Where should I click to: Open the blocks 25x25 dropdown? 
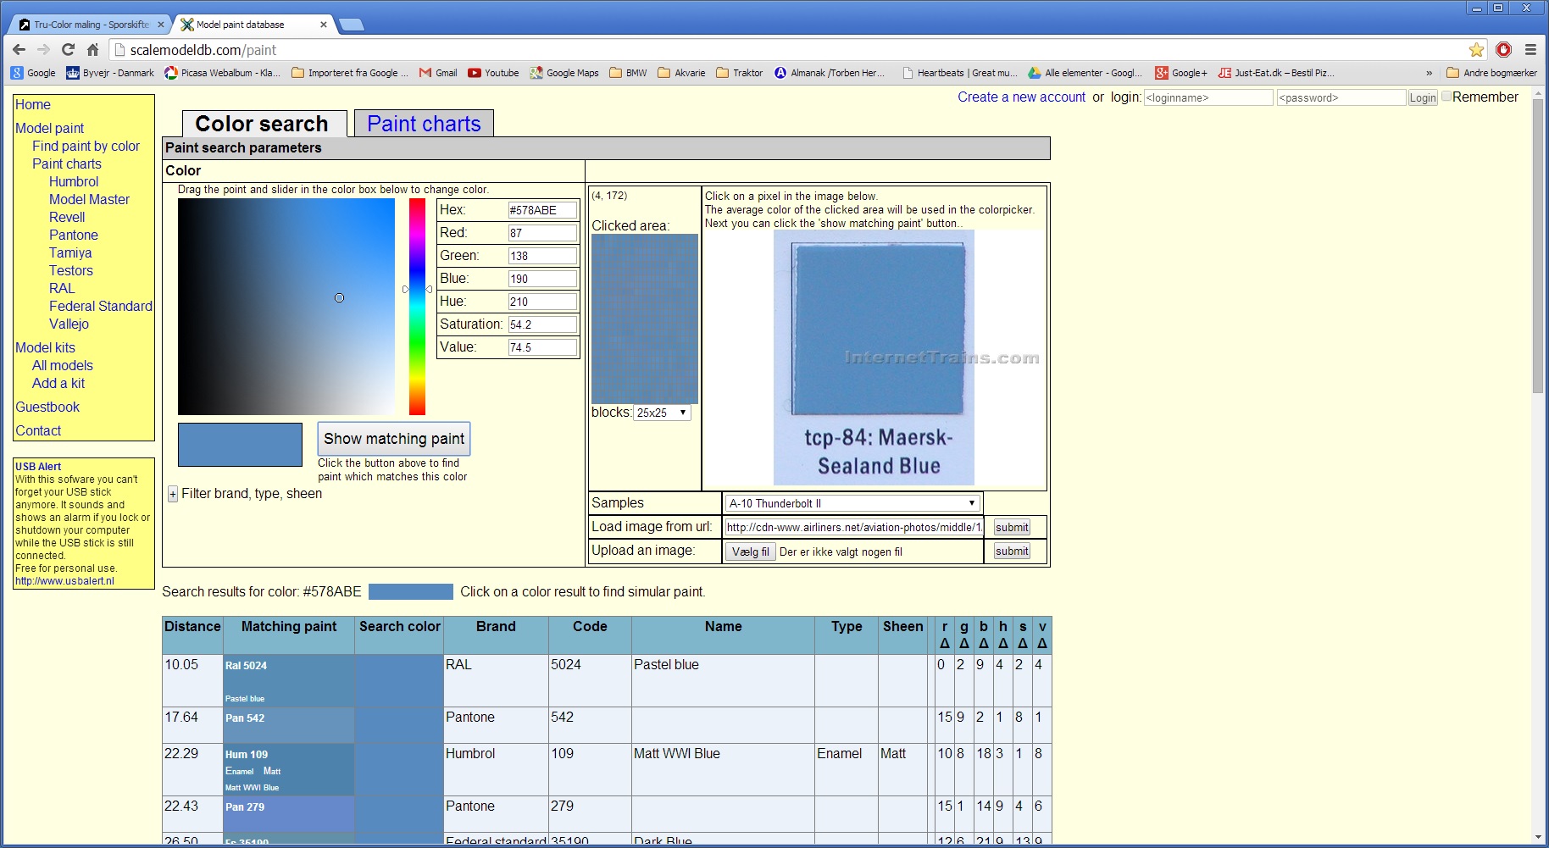662,413
